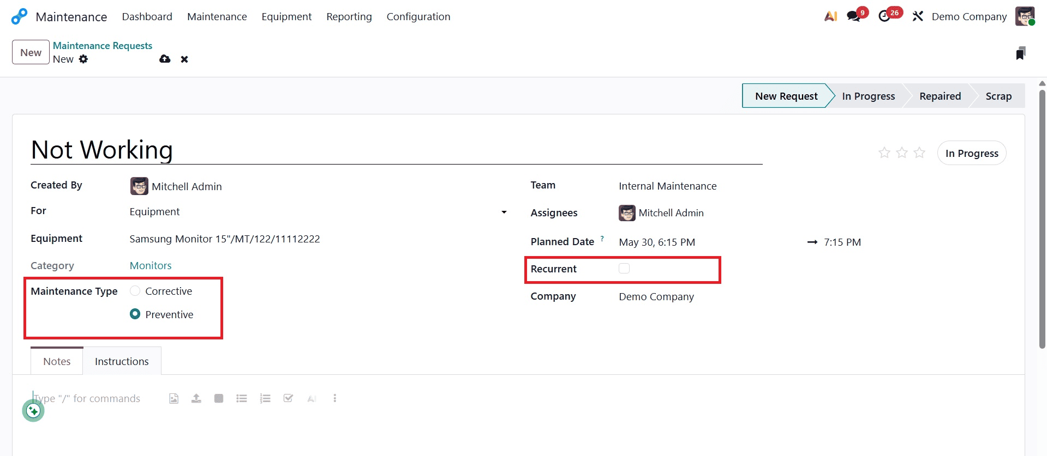The width and height of the screenshot is (1047, 456).
Task: Set stage to In Progress in status bar
Action: [x=869, y=96]
